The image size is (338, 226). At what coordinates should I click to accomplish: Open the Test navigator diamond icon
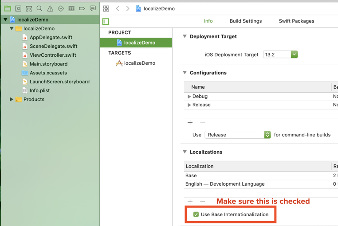[x=61, y=8]
